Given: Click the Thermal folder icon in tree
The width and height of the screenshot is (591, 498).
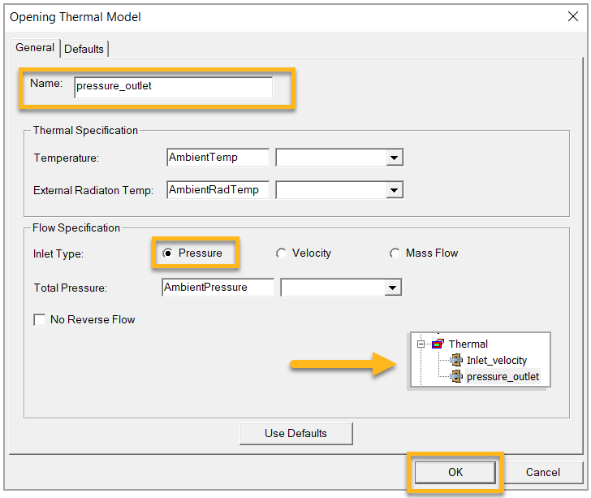Looking at the screenshot, I should click(x=438, y=344).
